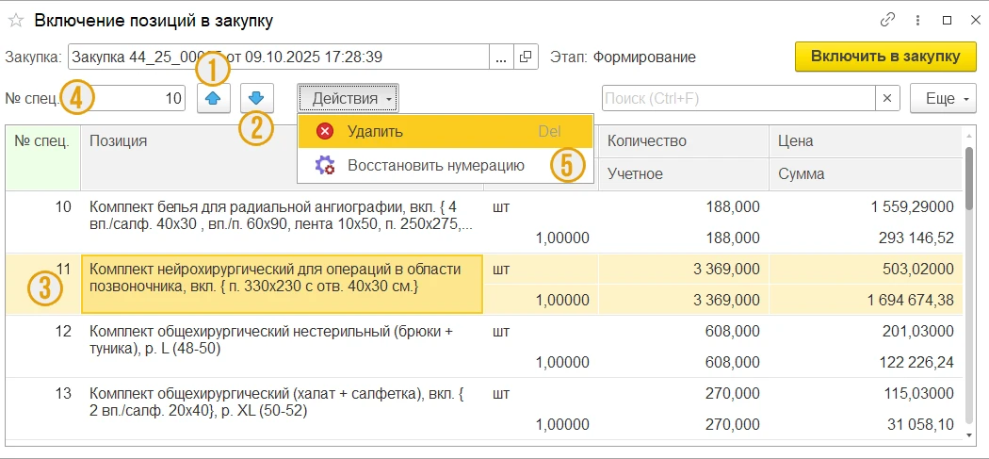
Task: Click gear icon beside Восстановить нумерацию
Action: coord(325,166)
